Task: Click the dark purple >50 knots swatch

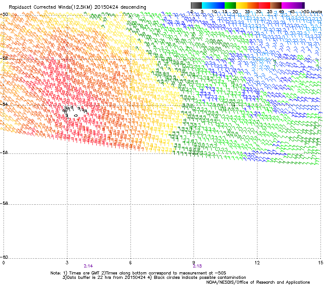Action: point(303,5)
